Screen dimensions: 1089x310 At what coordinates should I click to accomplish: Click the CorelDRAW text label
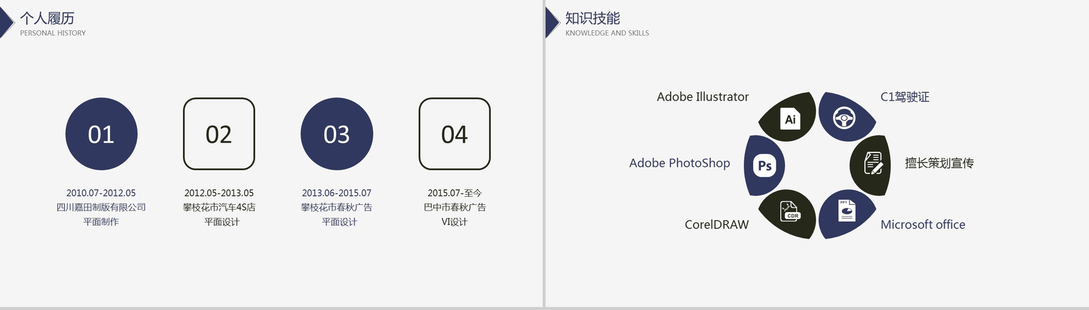pyautogui.click(x=716, y=225)
